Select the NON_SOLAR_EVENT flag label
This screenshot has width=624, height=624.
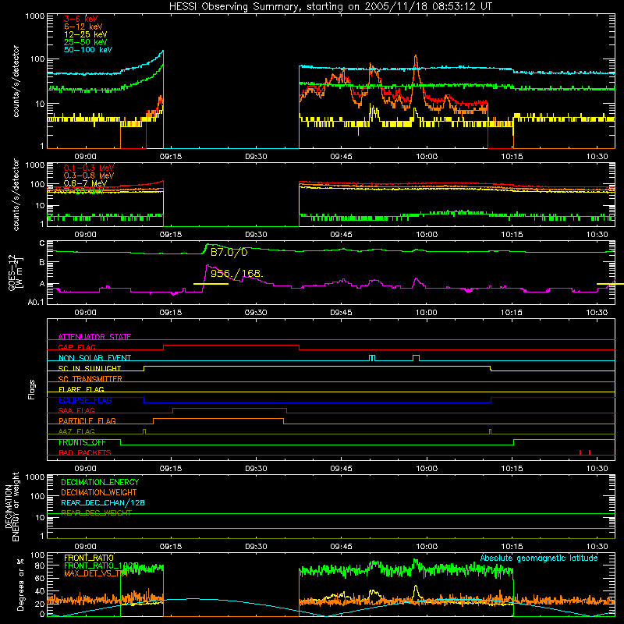[x=94, y=358]
